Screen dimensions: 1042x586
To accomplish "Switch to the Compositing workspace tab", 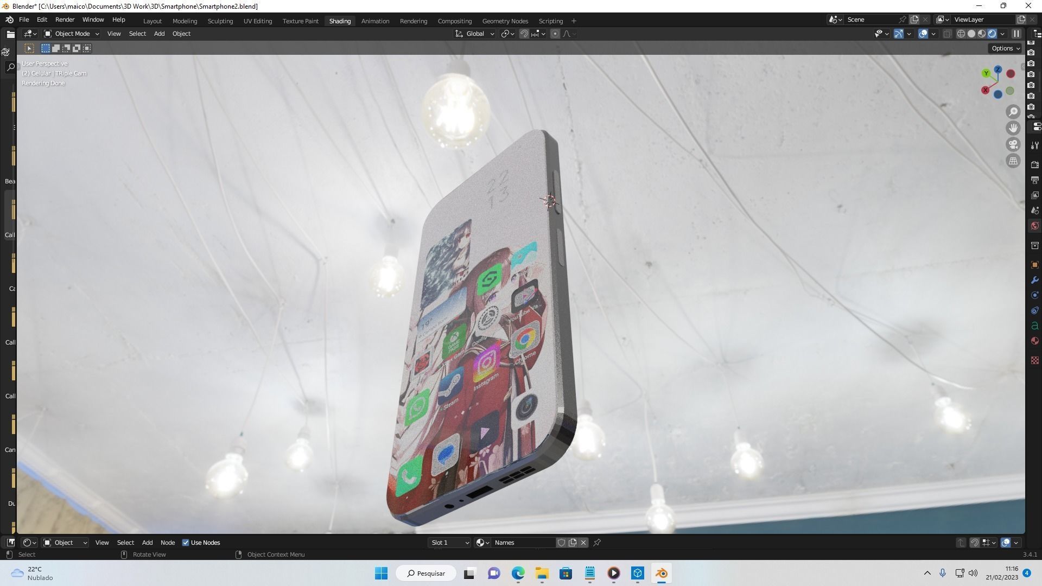I will click(455, 21).
